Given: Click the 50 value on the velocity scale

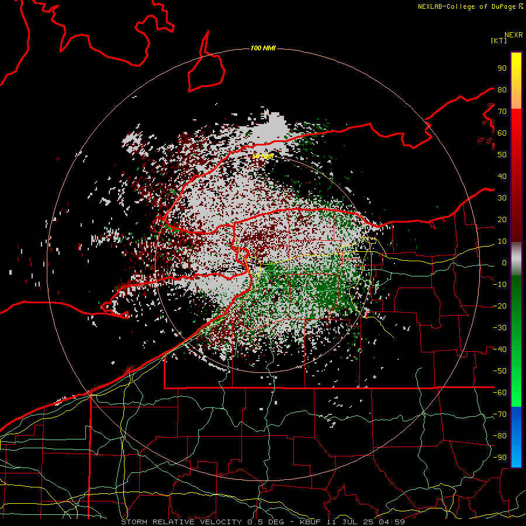Looking at the screenshot, I should click(x=502, y=155).
